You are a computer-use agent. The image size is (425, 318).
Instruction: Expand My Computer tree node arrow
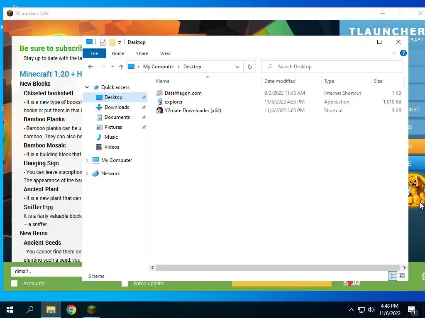(x=87, y=160)
